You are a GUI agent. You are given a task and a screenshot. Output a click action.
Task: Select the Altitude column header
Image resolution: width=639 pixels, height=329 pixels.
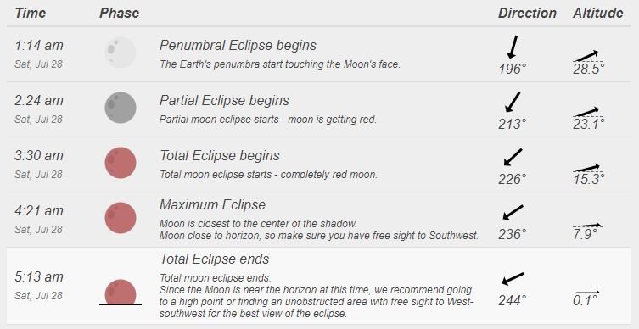coord(597,13)
